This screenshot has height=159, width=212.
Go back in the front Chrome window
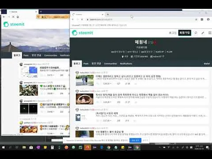coord(72,19)
